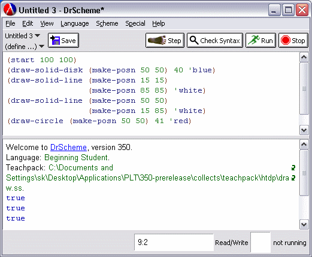Click the Step button with foot icon
The height and width of the screenshot is (257, 312).
pos(165,41)
